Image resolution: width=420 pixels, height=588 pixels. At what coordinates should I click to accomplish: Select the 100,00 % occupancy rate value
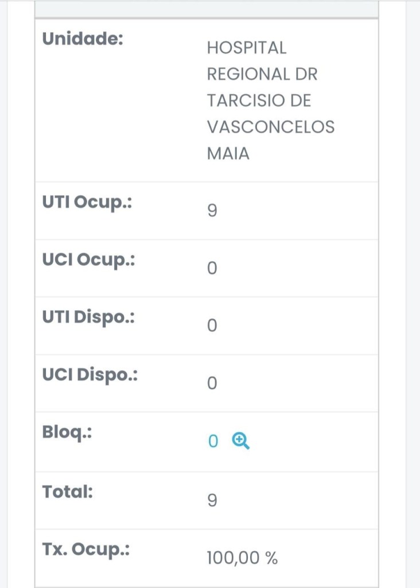(242, 558)
